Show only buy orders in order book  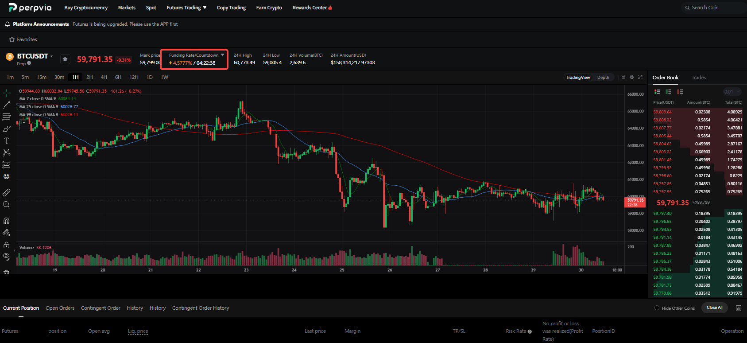669,92
